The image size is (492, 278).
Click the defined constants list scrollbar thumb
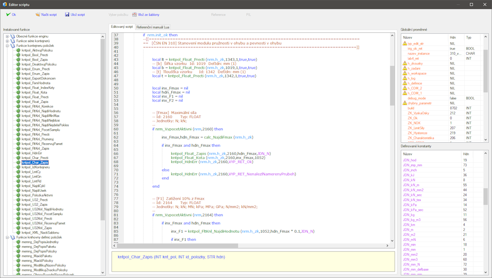coord(486,196)
